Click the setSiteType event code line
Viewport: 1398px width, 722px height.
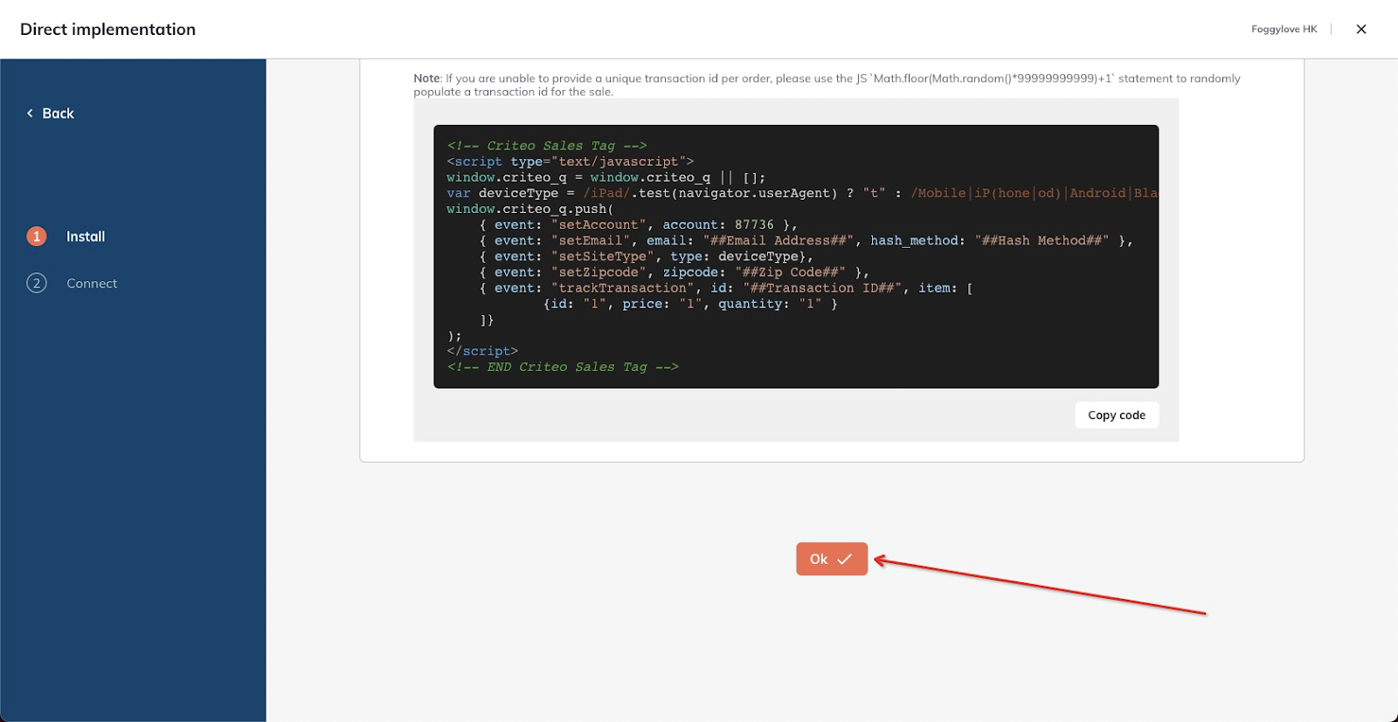(x=646, y=256)
